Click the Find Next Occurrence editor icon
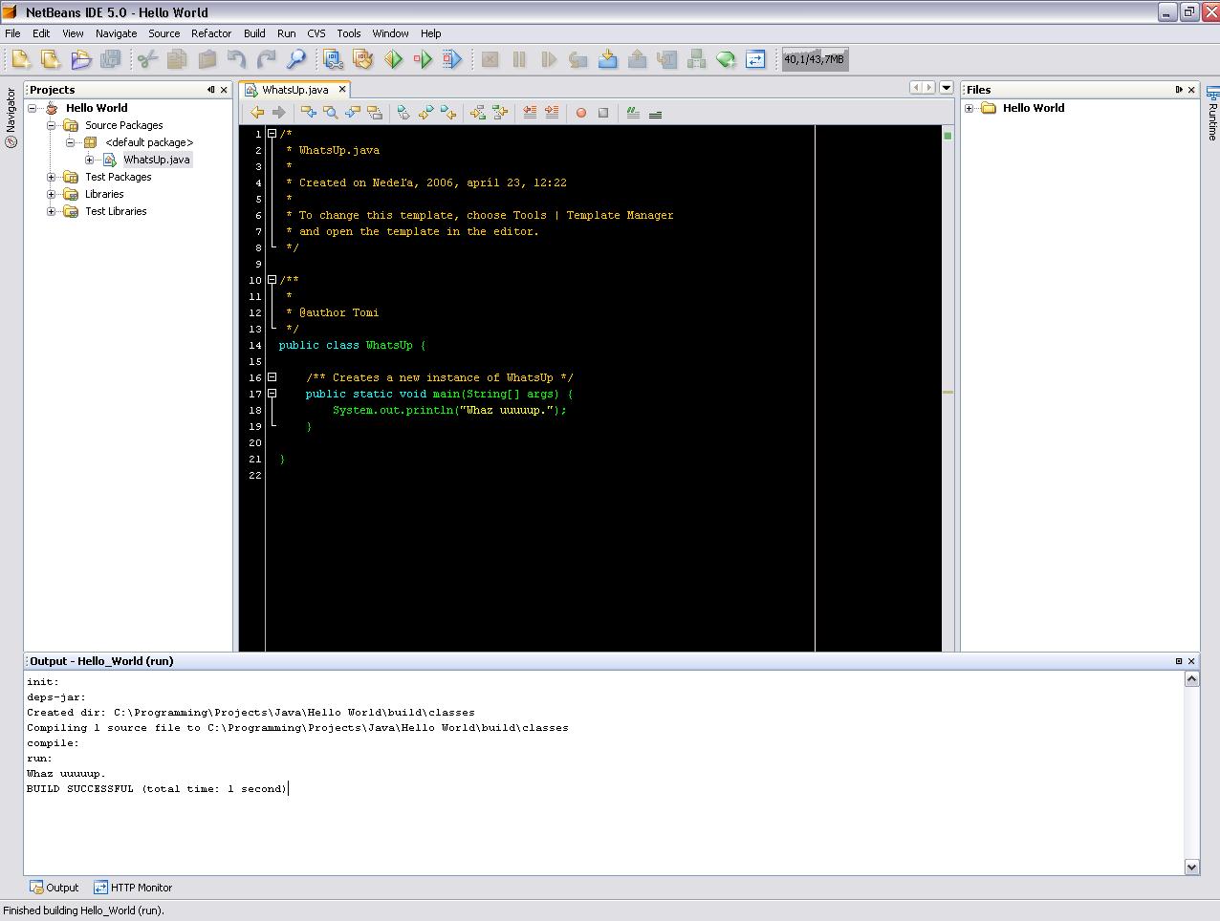Screen dimensions: 1220x921 [x=353, y=113]
